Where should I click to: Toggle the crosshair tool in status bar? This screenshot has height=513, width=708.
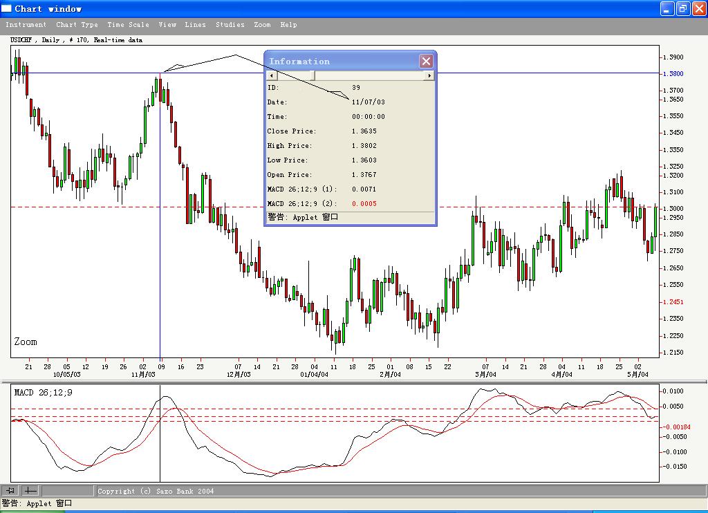[30, 490]
